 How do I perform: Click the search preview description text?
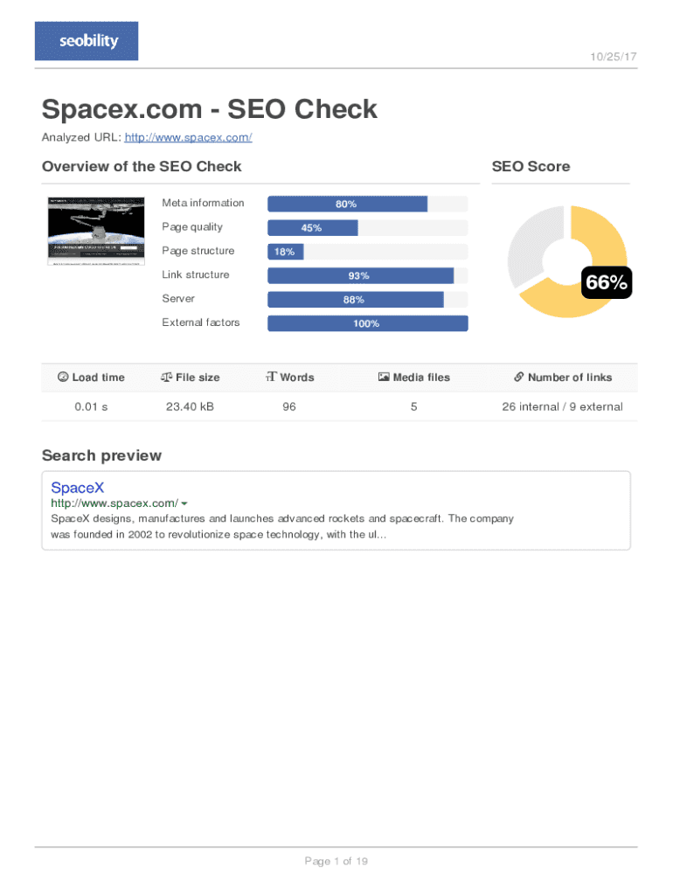(281, 527)
